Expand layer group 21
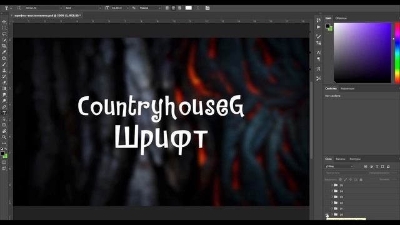Image resolution: width=400 pixels, height=225 pixels. (x=332, y=209)
